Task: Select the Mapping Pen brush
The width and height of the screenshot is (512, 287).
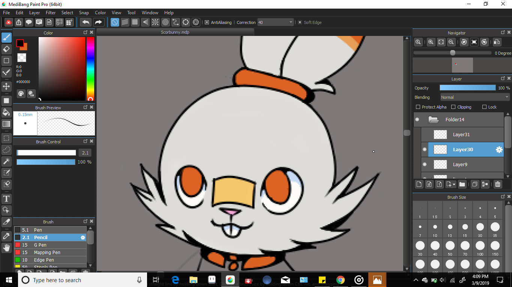Action: click(x=50, y=253)
